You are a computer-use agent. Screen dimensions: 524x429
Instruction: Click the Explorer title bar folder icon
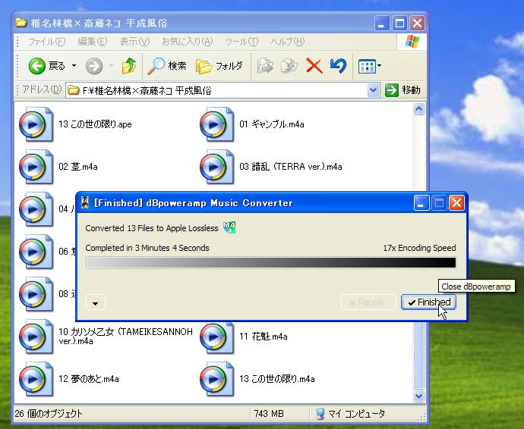21,23
